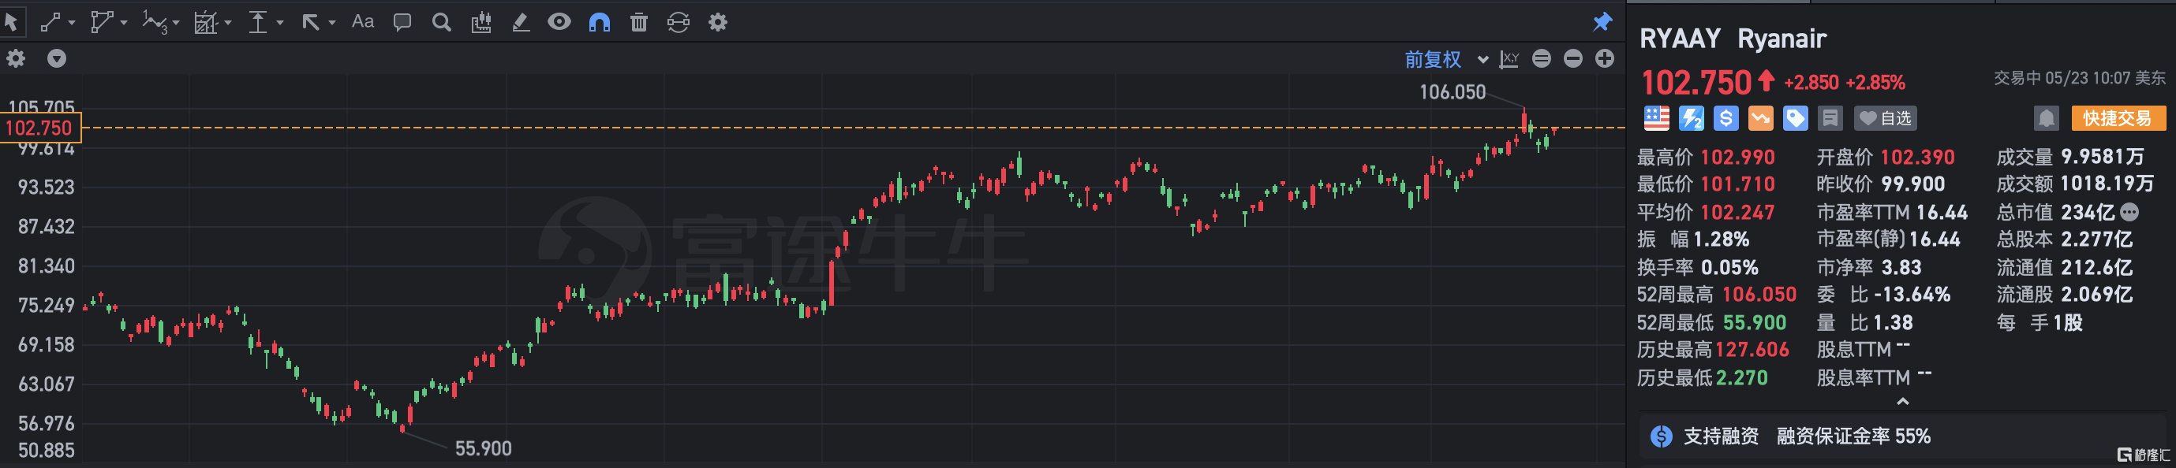Select the pencil highlighter tool
The height and width of the screenshot is (468, 2176).
point(521,22)
